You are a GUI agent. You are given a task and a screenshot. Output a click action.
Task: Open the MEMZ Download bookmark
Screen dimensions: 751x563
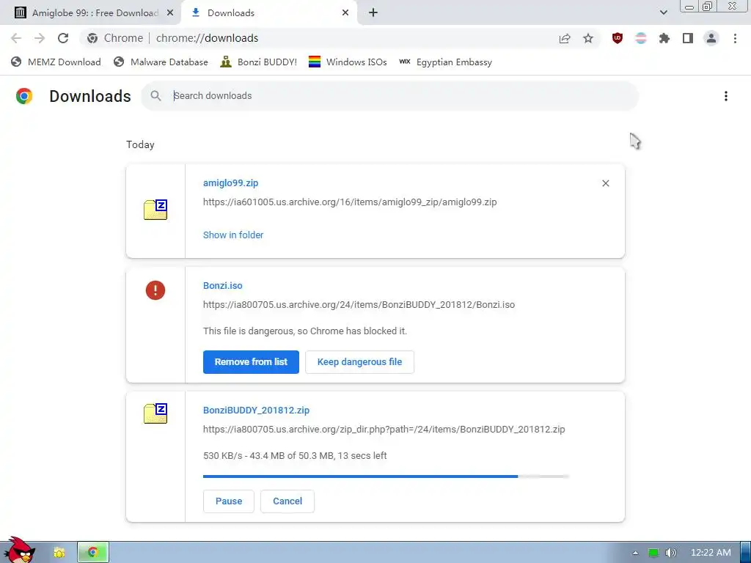tap(56, 62)
